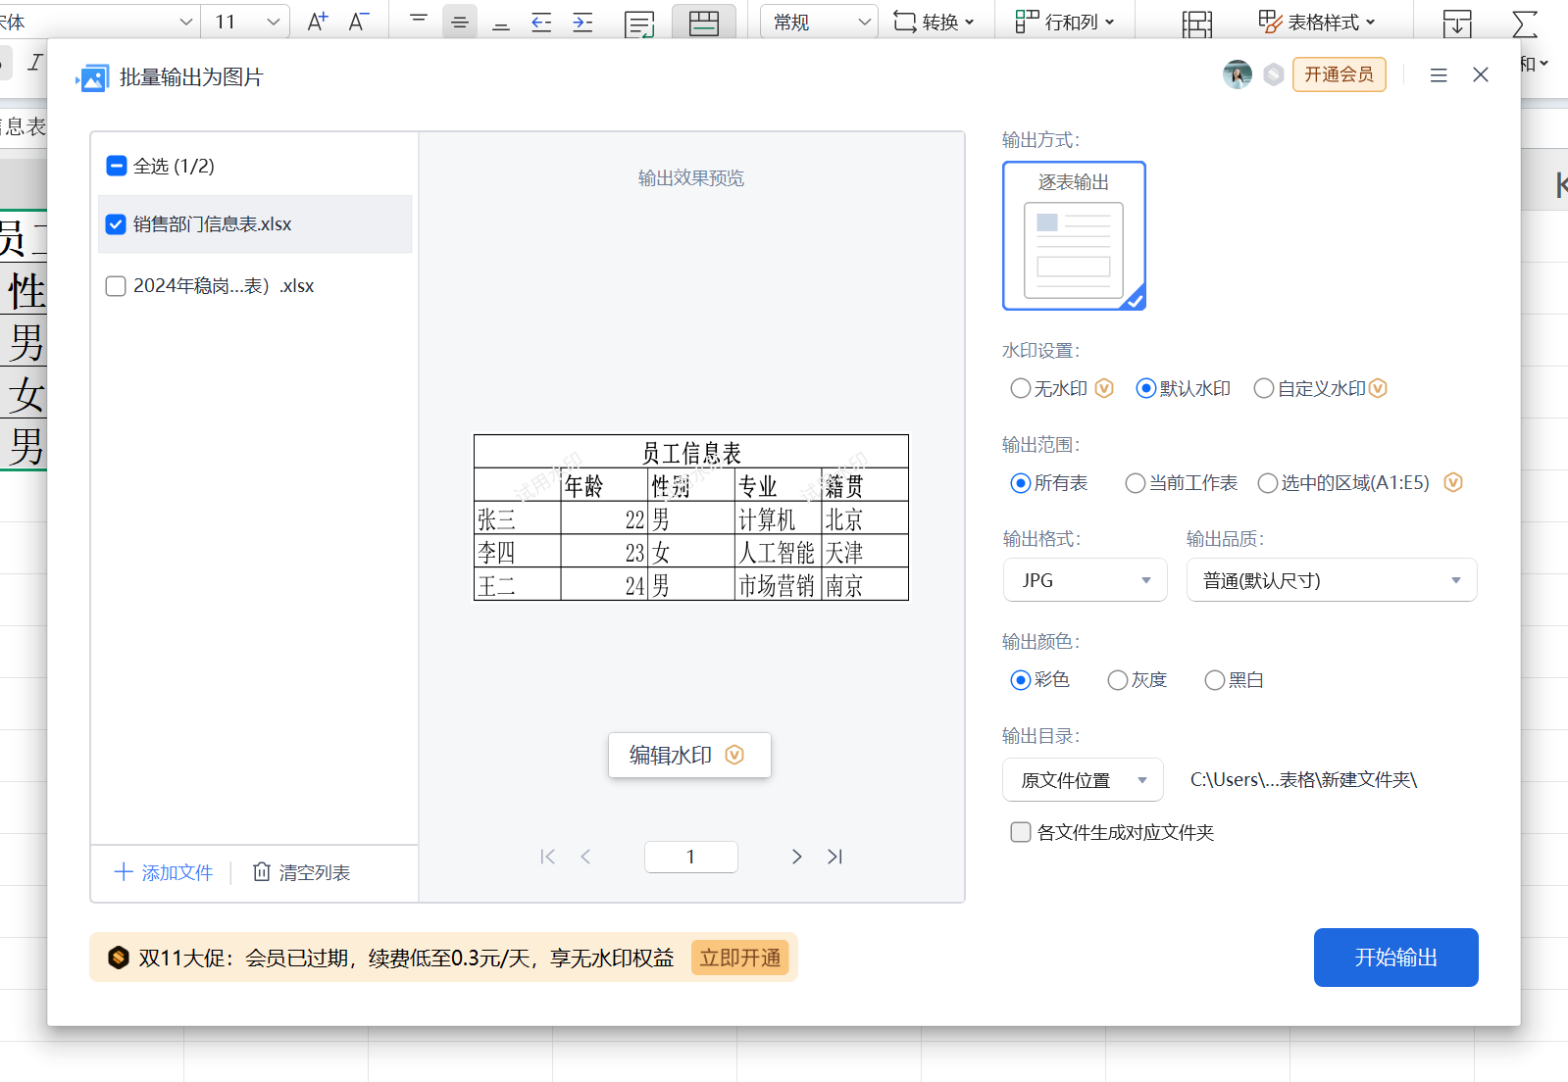Click preview table image of 员工信息表
This screenshot has width=1568, height=1082.
(691, 517)
